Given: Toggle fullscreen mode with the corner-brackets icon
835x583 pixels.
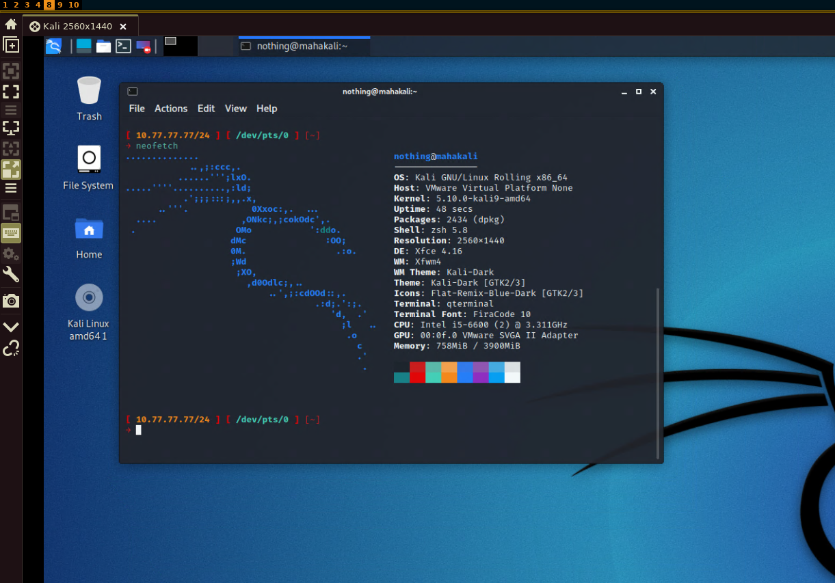Looking at the screenshot, I should coord(11,92).
